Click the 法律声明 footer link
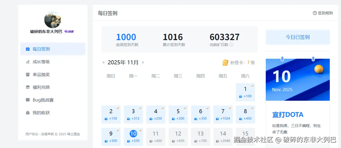Image resolution: width=341 pixels, height=148 pixels. pos(47,134)
